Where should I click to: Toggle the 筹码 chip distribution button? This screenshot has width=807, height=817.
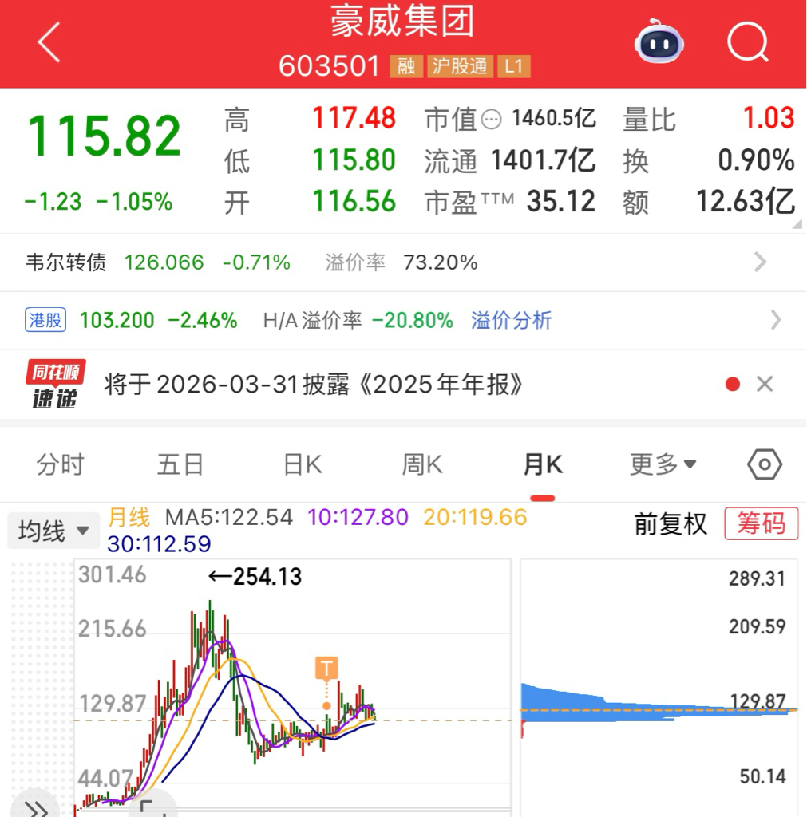pos(762,523)
